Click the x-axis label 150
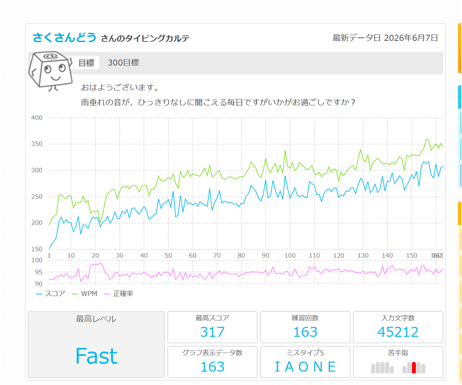Screen dimensions: 462x385 412,256
